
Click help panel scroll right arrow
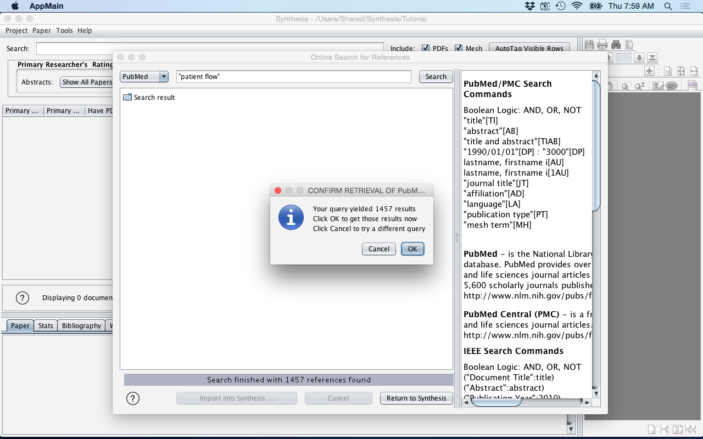[587, 402]
